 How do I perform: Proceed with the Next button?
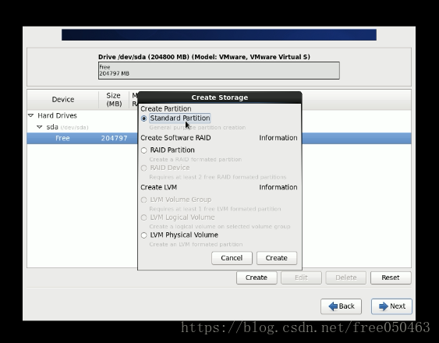point(391,306)
